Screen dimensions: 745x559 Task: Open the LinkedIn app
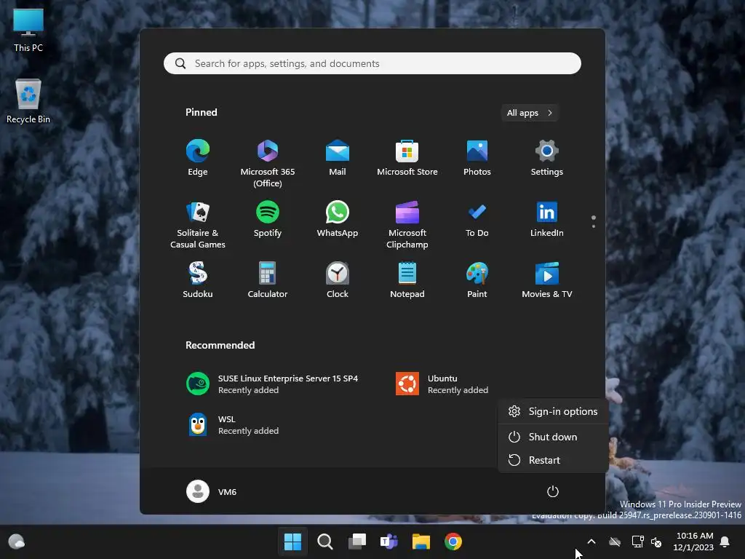point(547,219)
